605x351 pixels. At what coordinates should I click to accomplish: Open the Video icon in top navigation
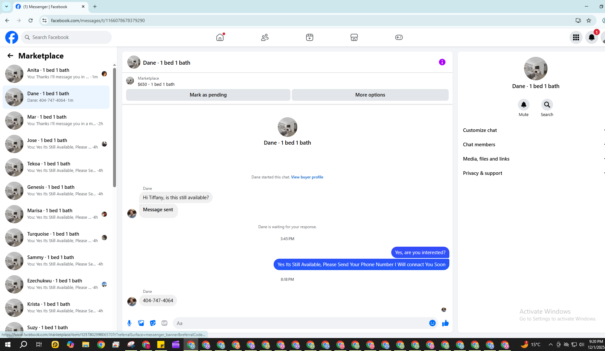click(310, 37)
